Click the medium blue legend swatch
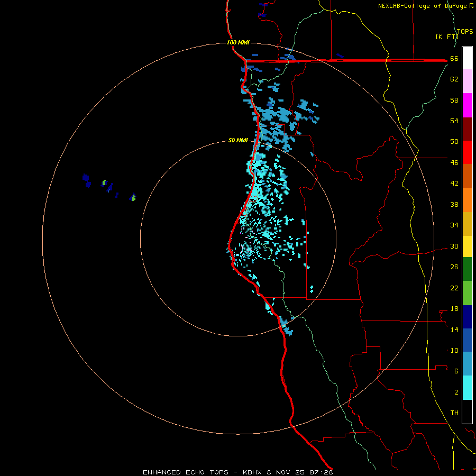Viewport: 476px width, 476px height. point(467,340)
